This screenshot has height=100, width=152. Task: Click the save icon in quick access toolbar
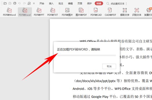click(x=10, y=4)
